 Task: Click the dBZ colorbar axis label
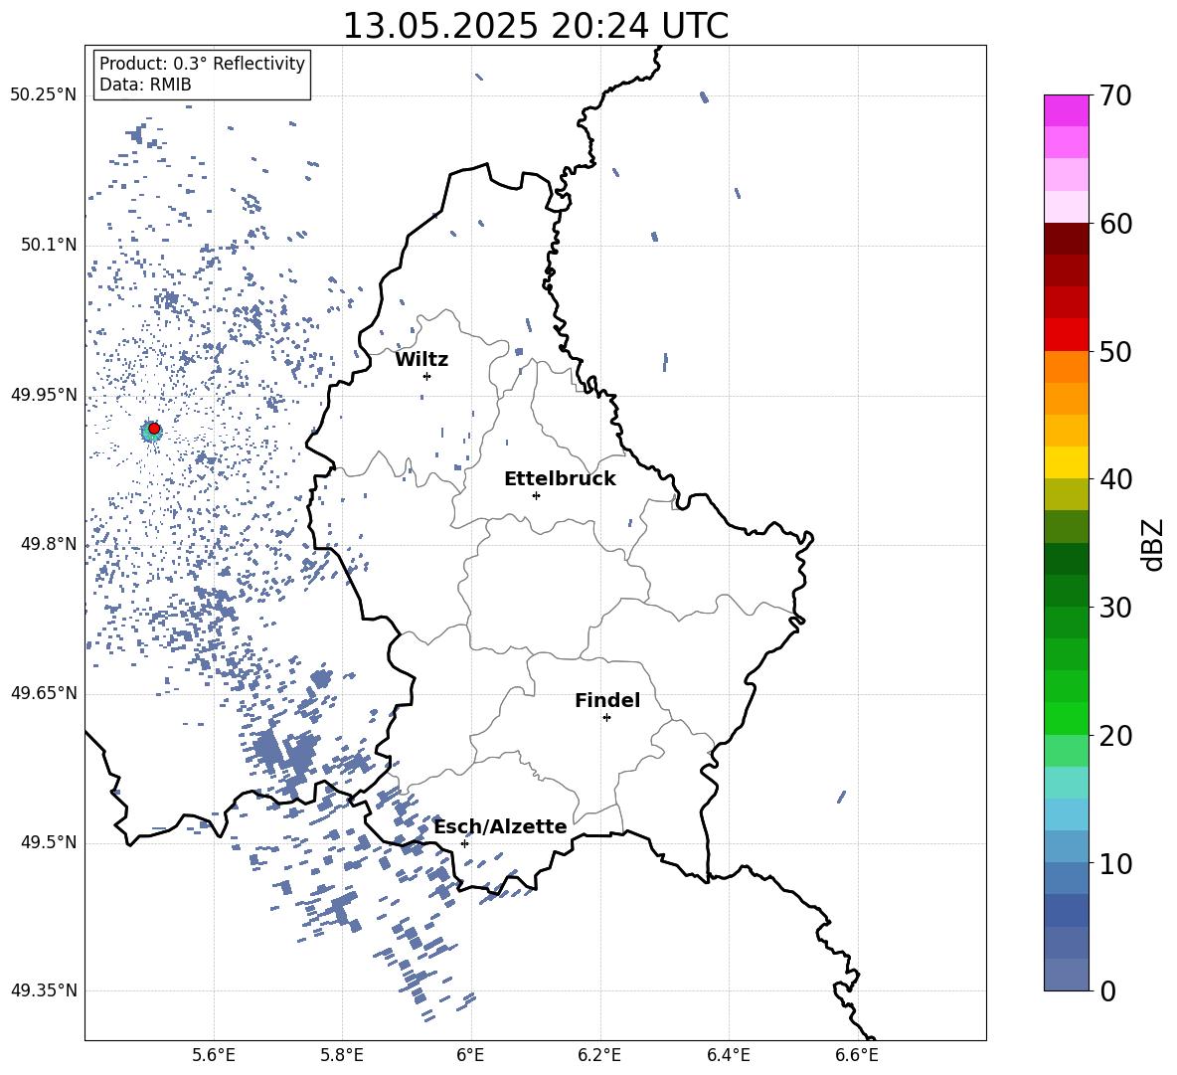click(x=1154, y=544)
